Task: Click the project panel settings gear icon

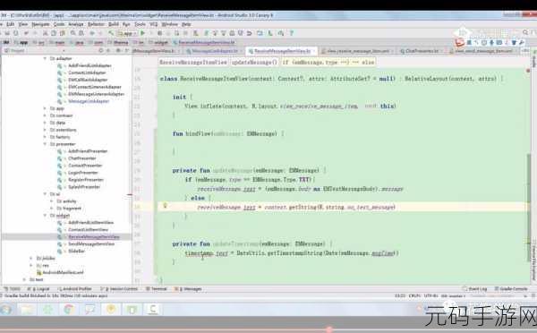Action: [x=118, y=51]
